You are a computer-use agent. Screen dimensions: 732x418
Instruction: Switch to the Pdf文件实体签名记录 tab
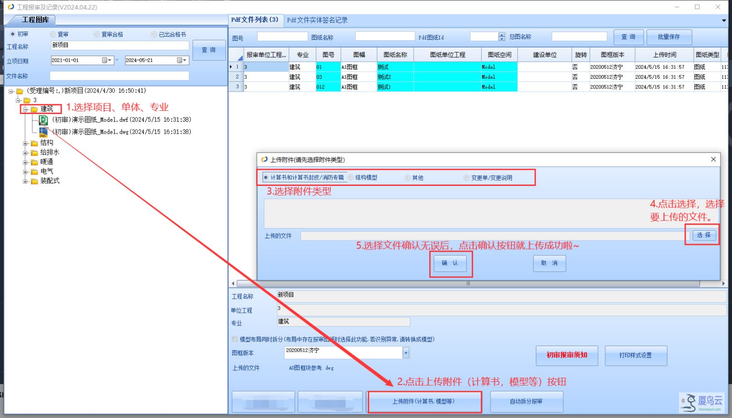(317, 21)
